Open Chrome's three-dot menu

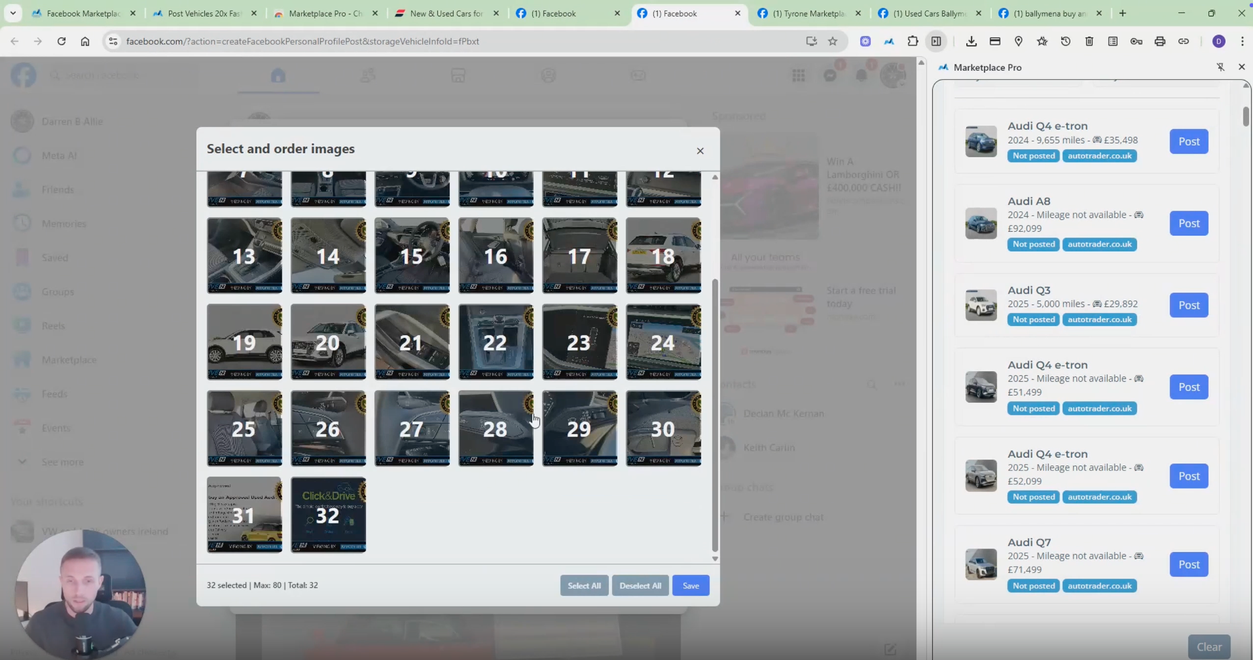[x=1242, y=41]
